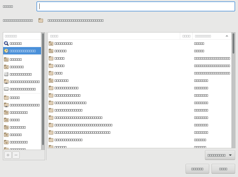Toggle sort arrow on last column header
Screen dimensions: 238x177
tap(212, 36)
